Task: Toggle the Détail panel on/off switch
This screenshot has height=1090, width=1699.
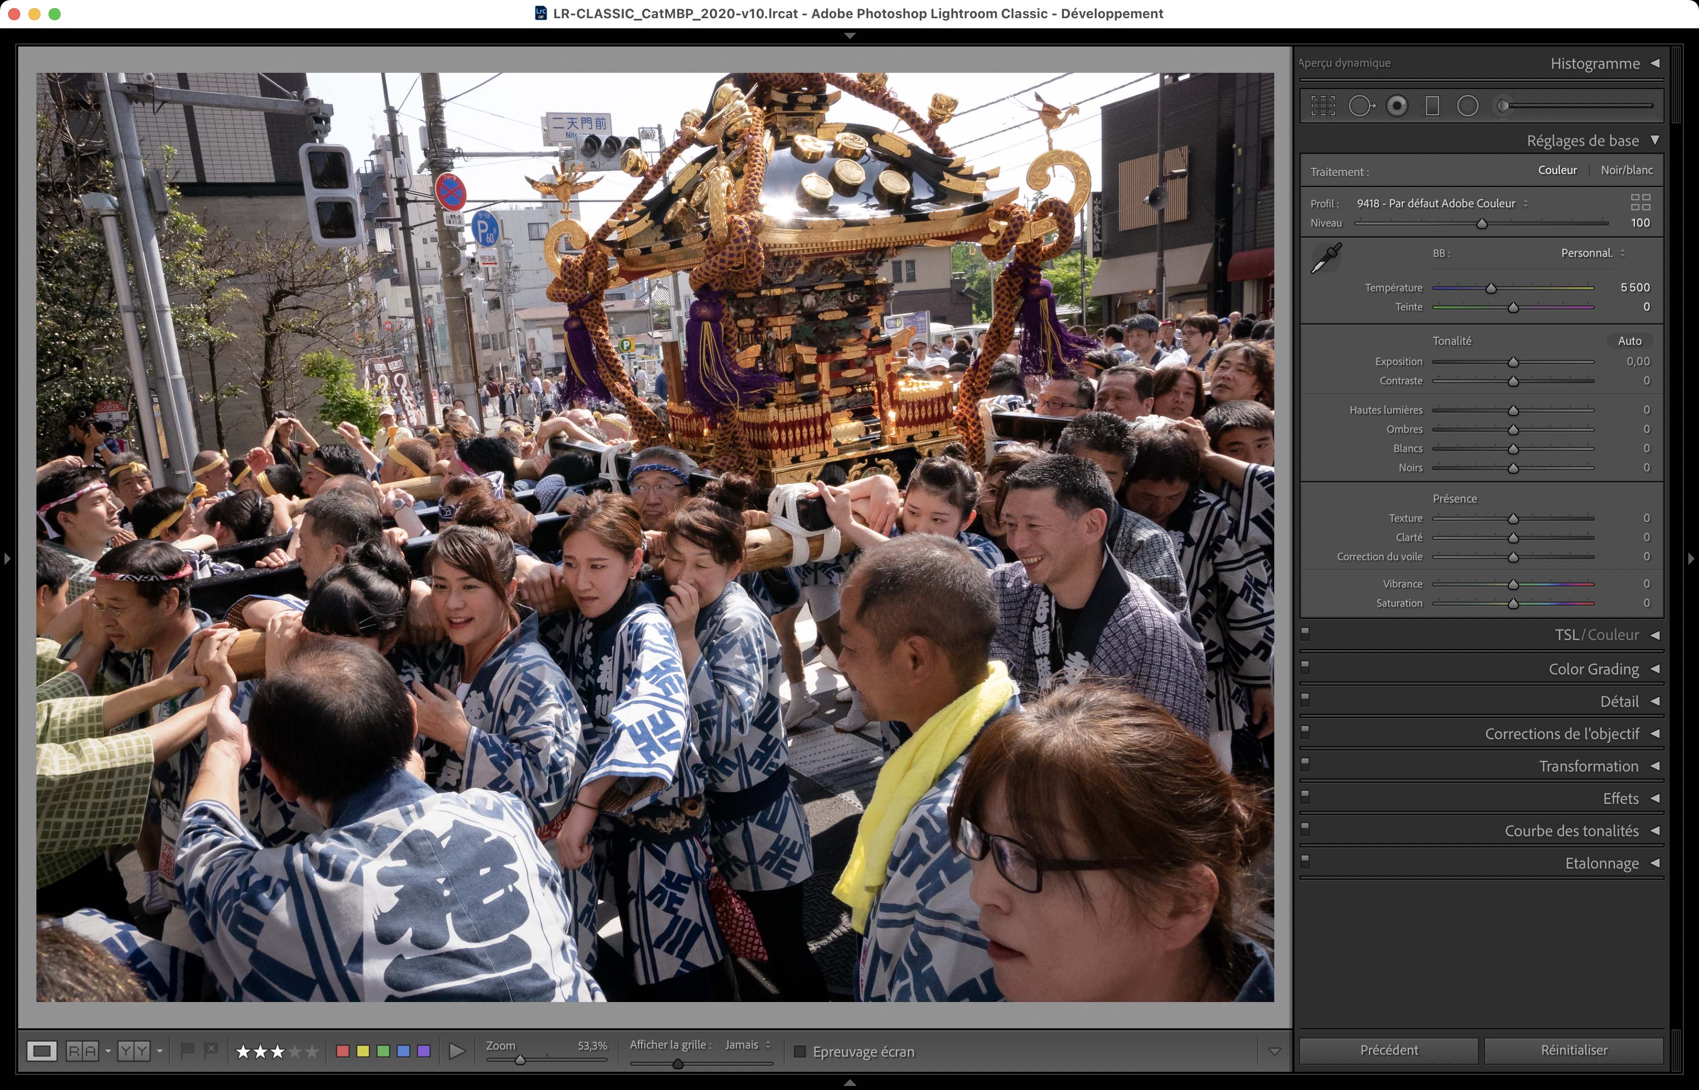Action: [1306, 699]
